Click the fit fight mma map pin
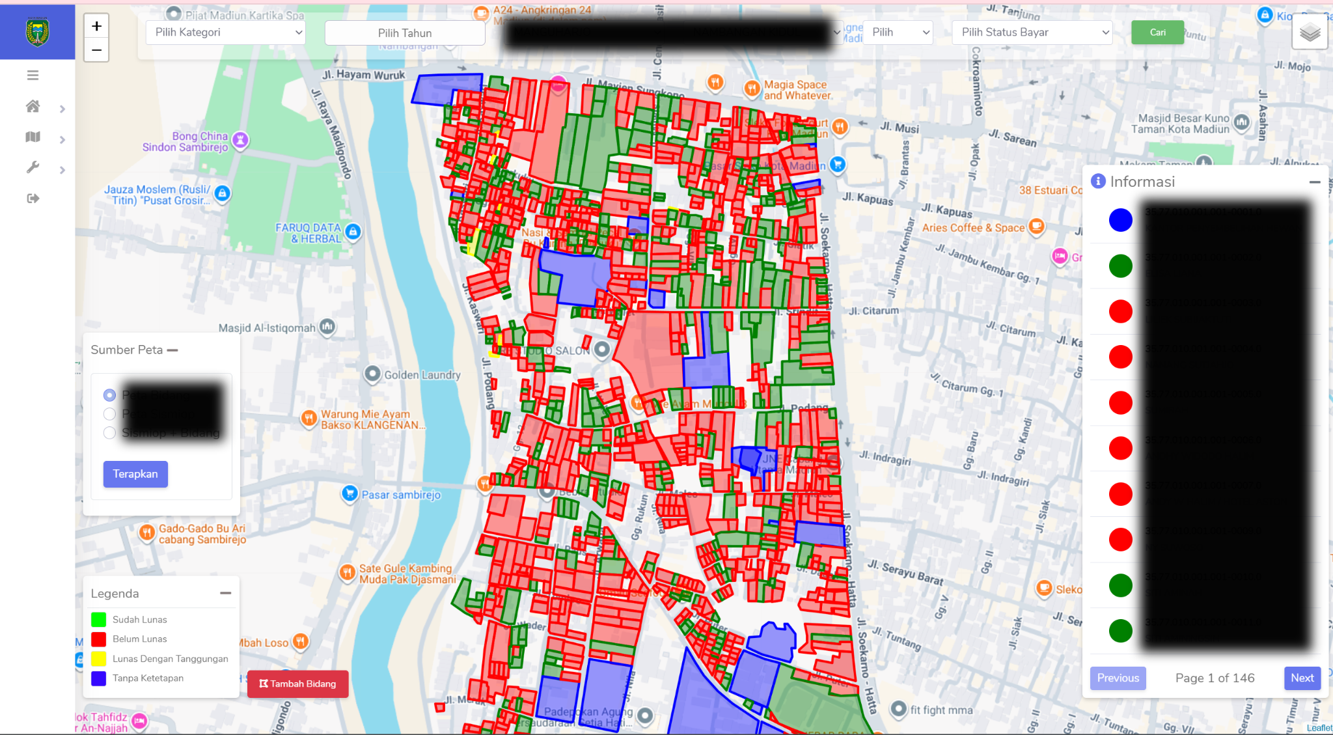This screenshot has width=1333, height=735. coord(899,709)
